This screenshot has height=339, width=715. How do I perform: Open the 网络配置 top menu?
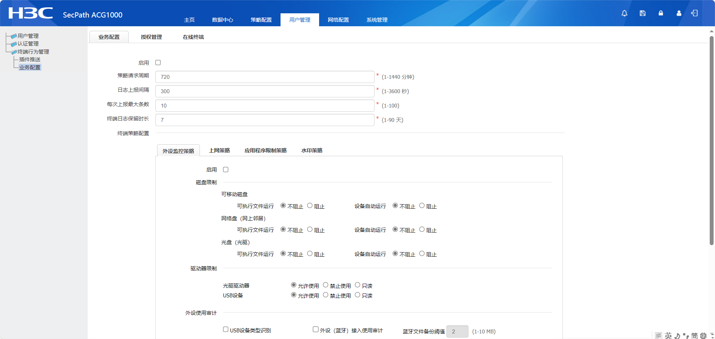[338, 20]
